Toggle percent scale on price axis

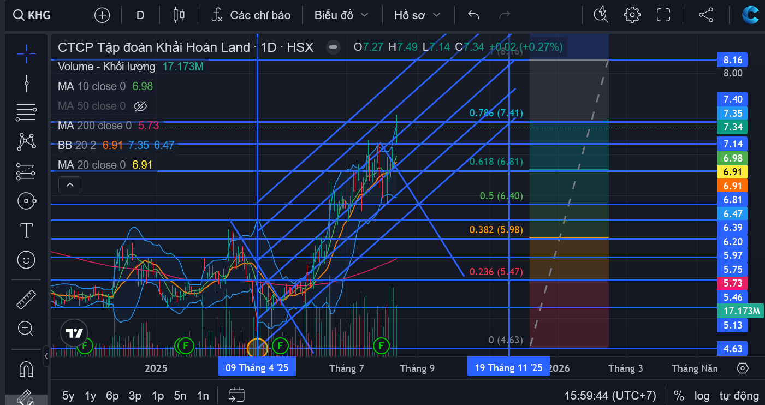click(x=679, y=395)
